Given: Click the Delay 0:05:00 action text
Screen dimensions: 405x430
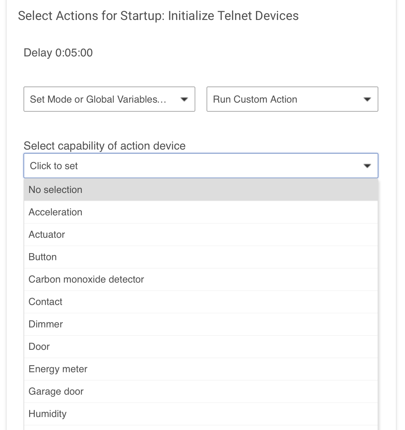Looking at the screenshot, I should (x=58, y=53).
